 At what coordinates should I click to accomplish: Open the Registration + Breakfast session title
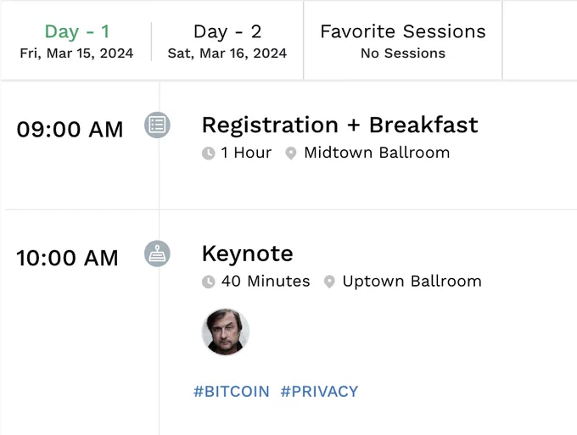click(340, 125)
